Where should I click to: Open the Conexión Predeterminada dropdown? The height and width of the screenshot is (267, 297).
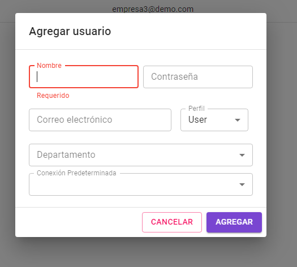141,184
